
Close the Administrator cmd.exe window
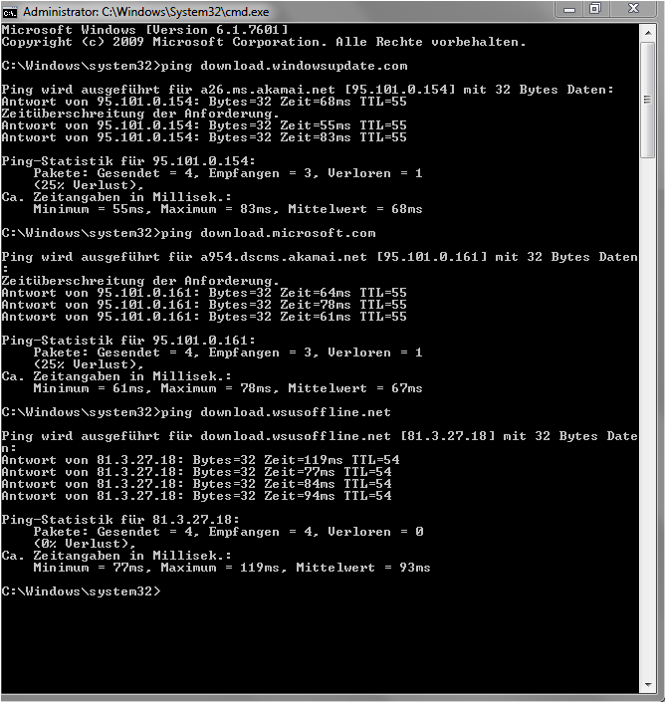tap(632, 9)
